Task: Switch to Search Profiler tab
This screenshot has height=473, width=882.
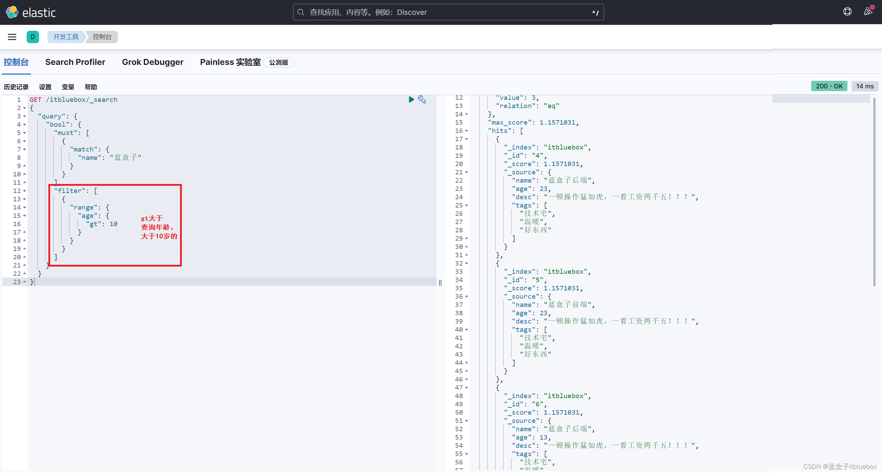Action: click(75, 62)
